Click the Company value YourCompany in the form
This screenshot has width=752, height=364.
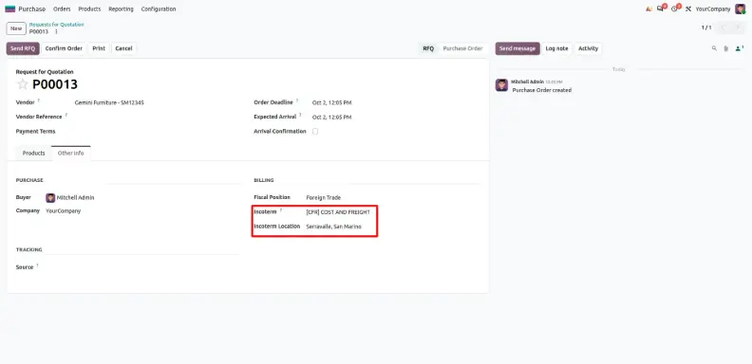(64, 210)
